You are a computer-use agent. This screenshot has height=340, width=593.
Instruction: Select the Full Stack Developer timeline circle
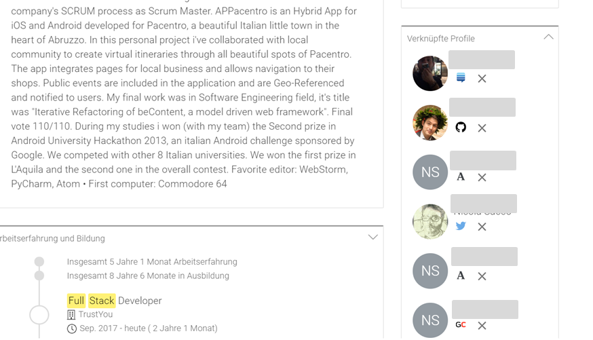[39, 315]
